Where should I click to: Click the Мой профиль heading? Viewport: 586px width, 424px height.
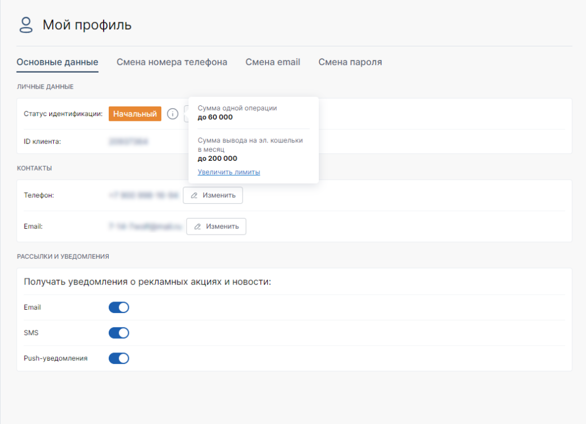(87, 25)
